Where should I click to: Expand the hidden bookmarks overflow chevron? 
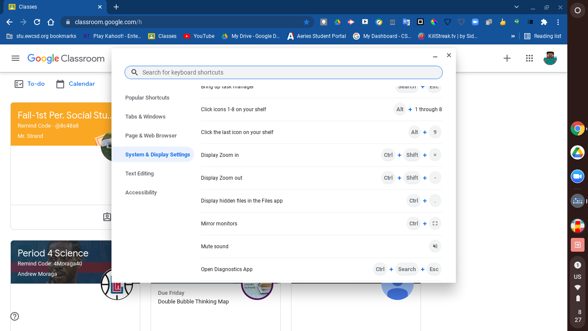coord(513,36)
